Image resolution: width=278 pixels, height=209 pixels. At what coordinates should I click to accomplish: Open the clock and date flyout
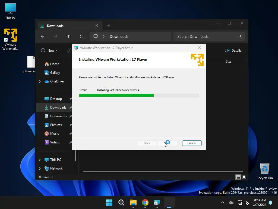[260, 202]
